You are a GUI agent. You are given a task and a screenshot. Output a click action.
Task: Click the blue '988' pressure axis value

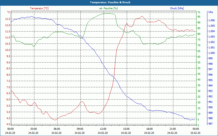tap(211, 118)
